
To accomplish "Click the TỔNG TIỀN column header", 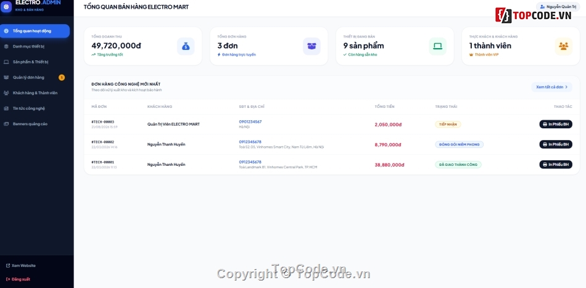I will point(384,107).
